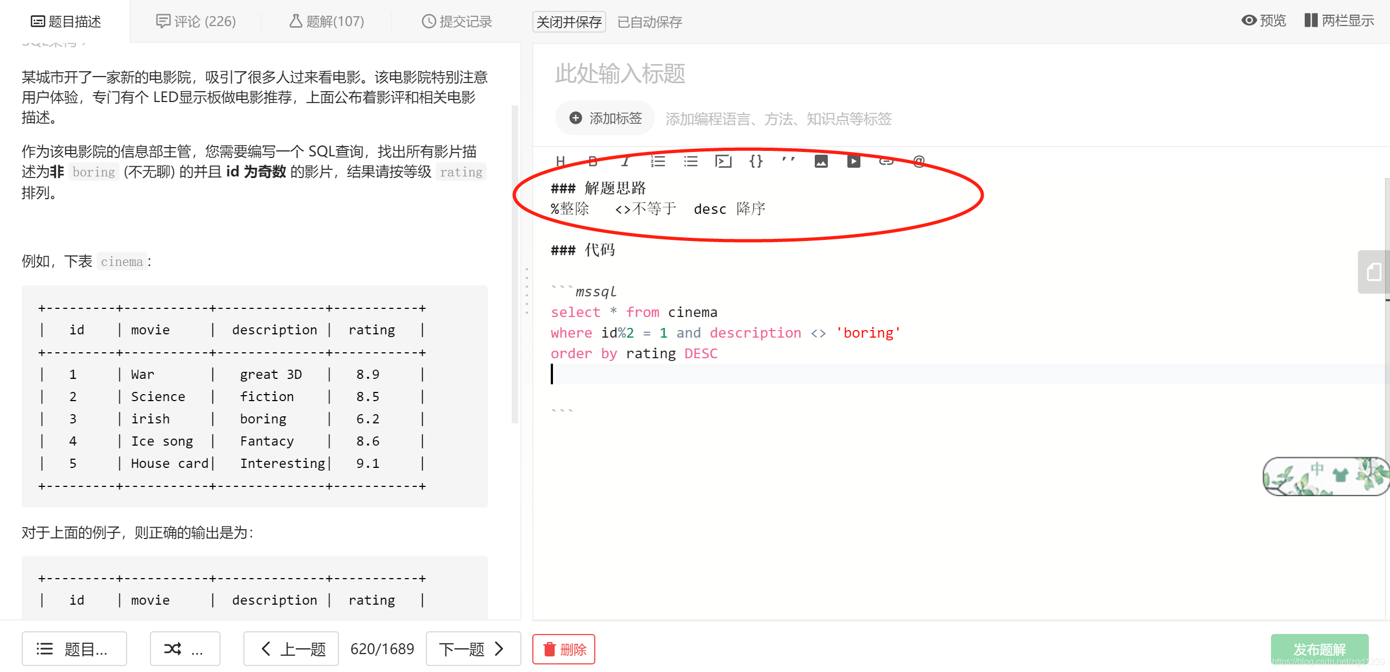Screen dimensions: 1390x672
Task: Insert a code block
Action: point(723,161)
